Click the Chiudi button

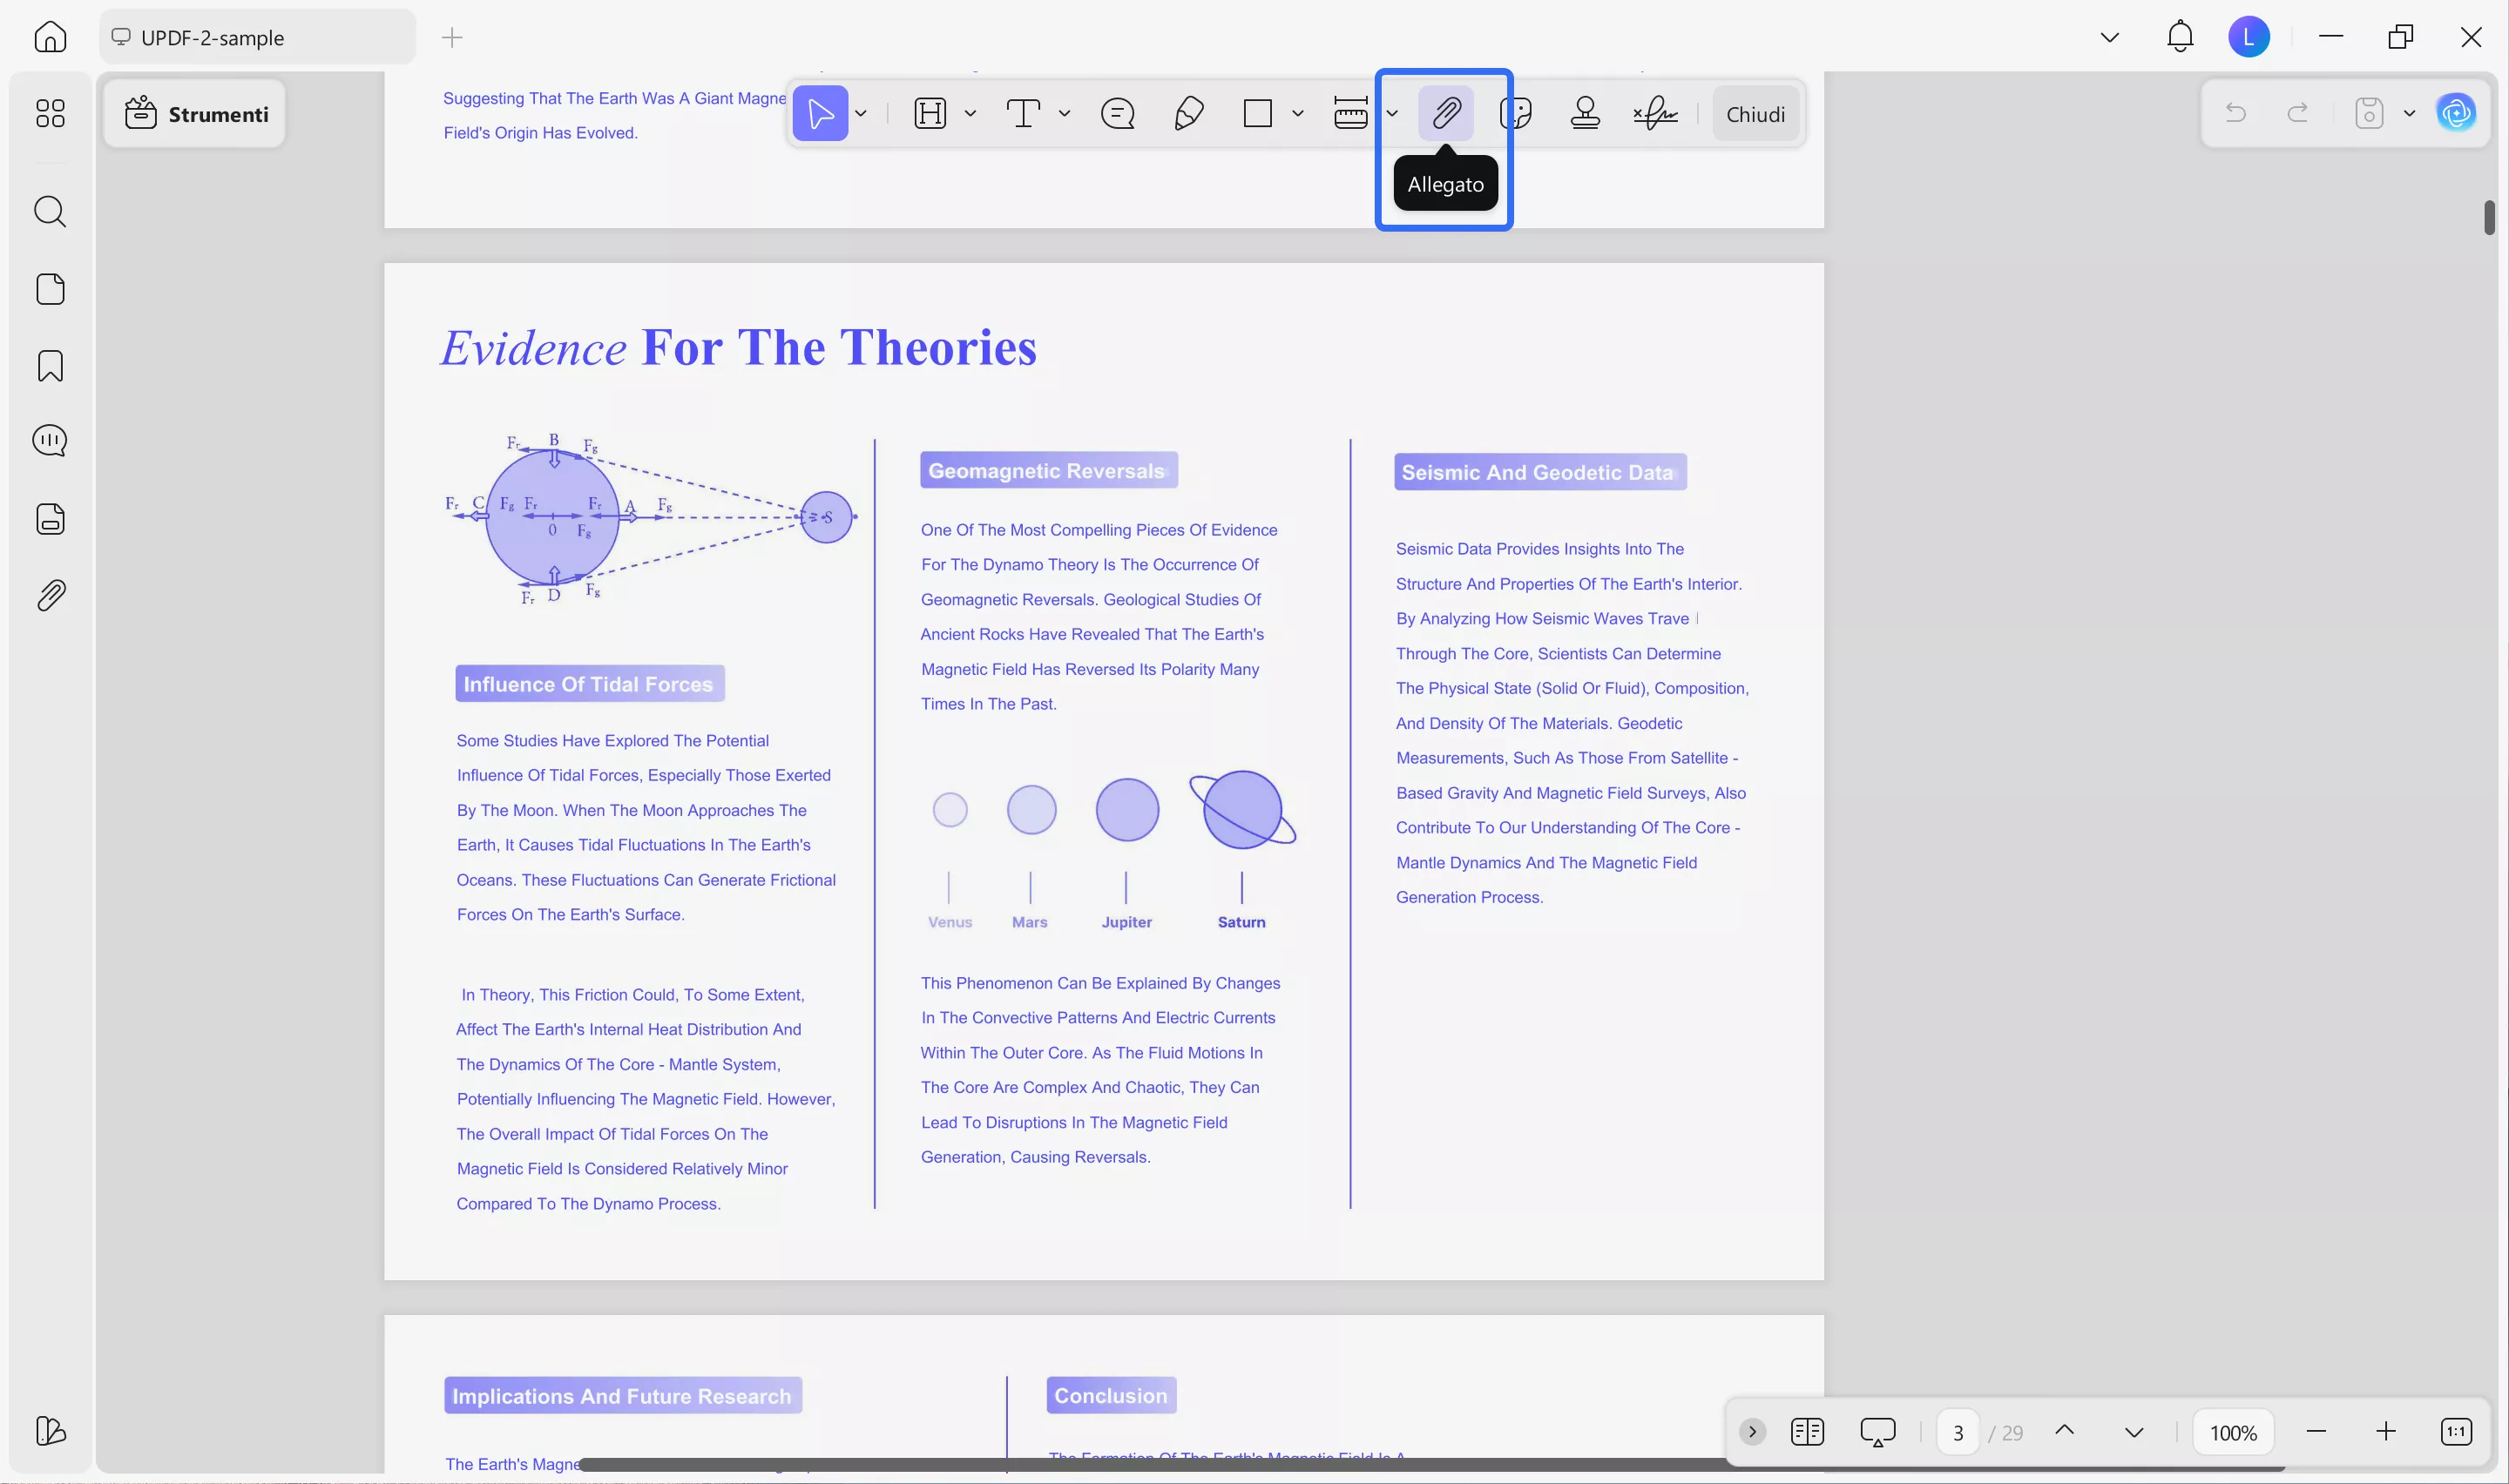pos(1755,113)
